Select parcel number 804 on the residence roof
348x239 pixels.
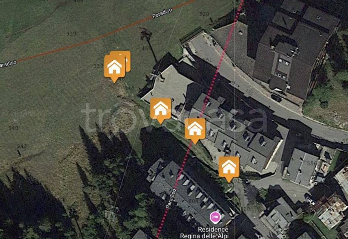193,201
